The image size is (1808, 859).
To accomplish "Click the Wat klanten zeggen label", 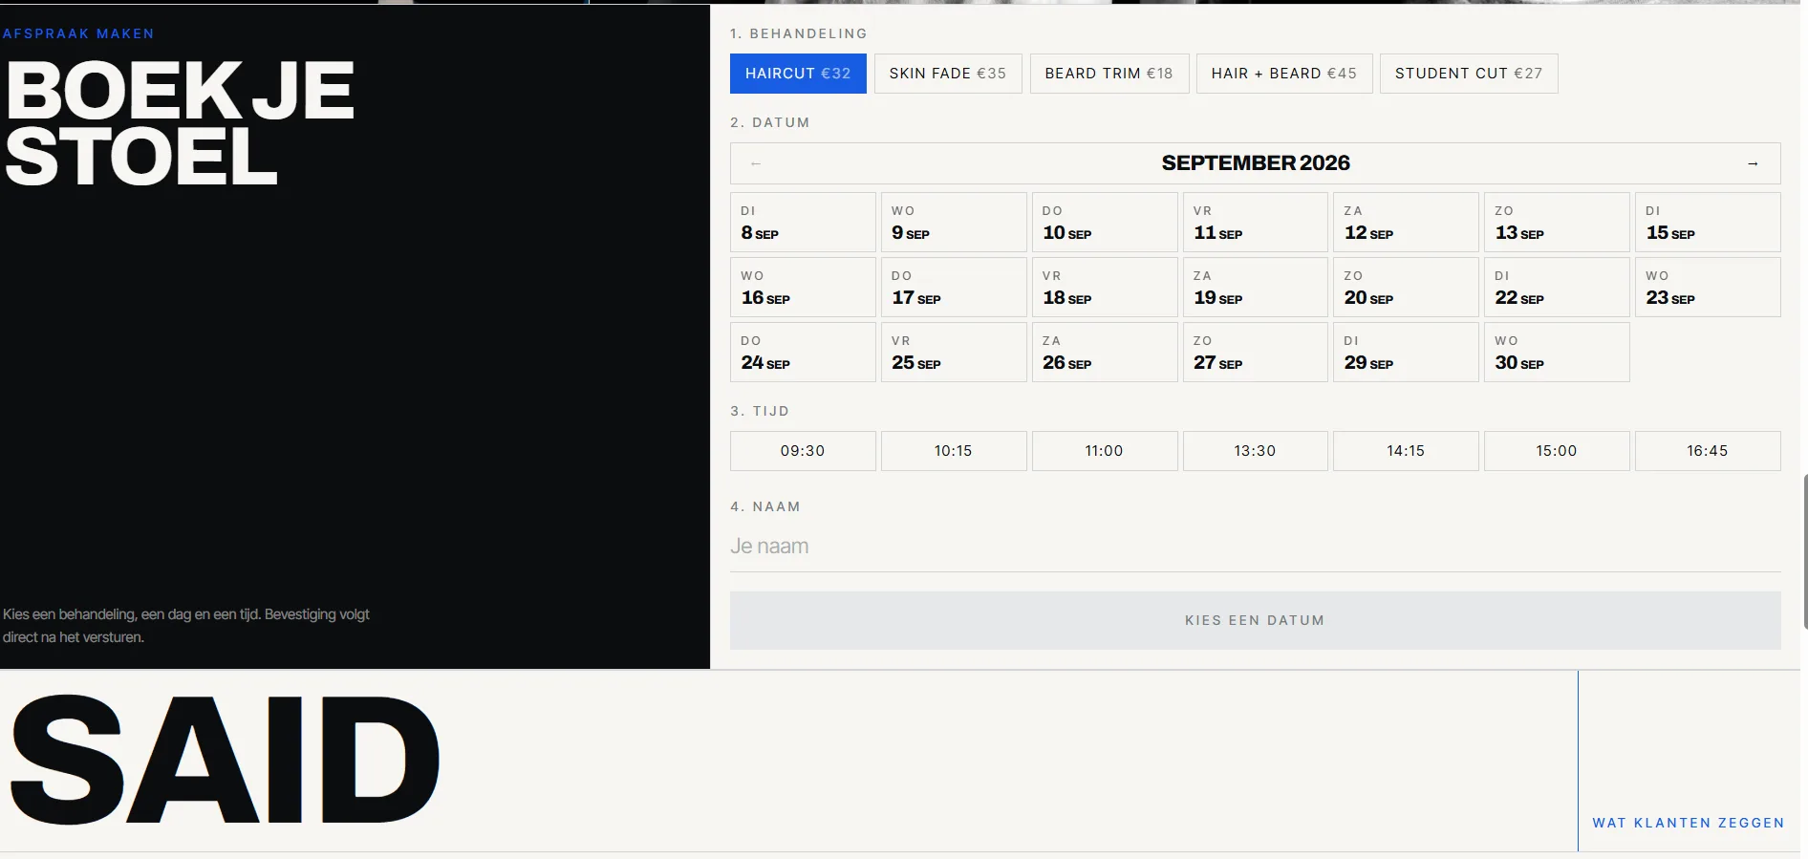I will click(1689, 824).
